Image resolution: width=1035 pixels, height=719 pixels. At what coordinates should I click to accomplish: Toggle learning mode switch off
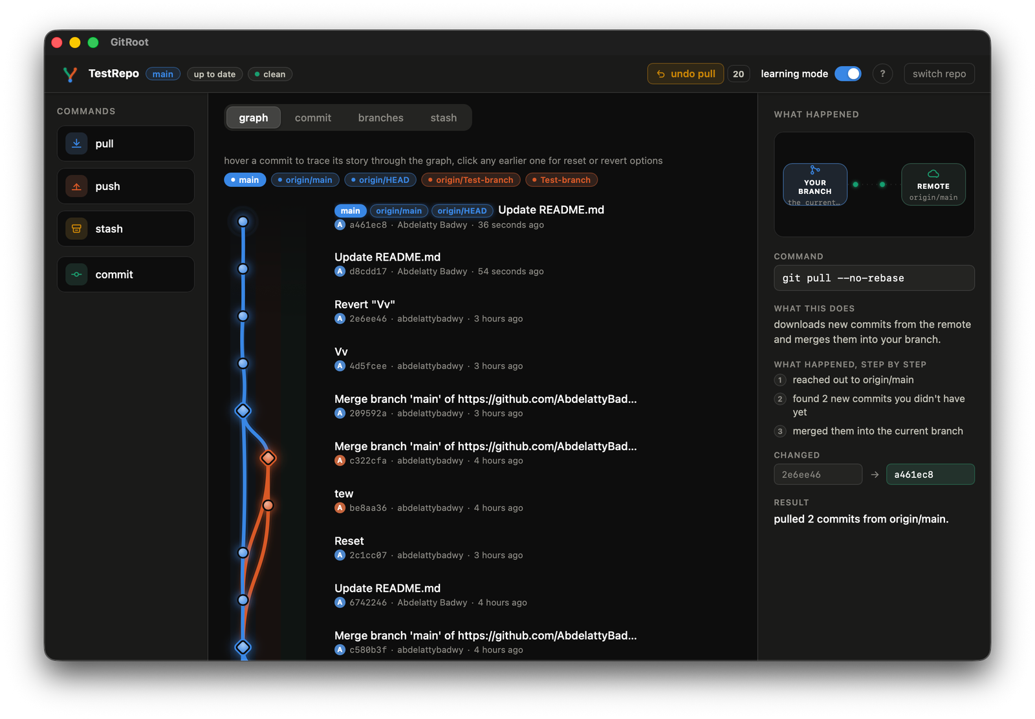point(848,74)
